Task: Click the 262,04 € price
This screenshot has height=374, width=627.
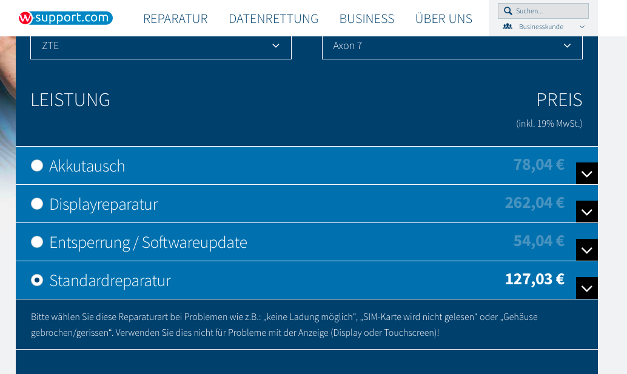Action: tap(535, 202)
